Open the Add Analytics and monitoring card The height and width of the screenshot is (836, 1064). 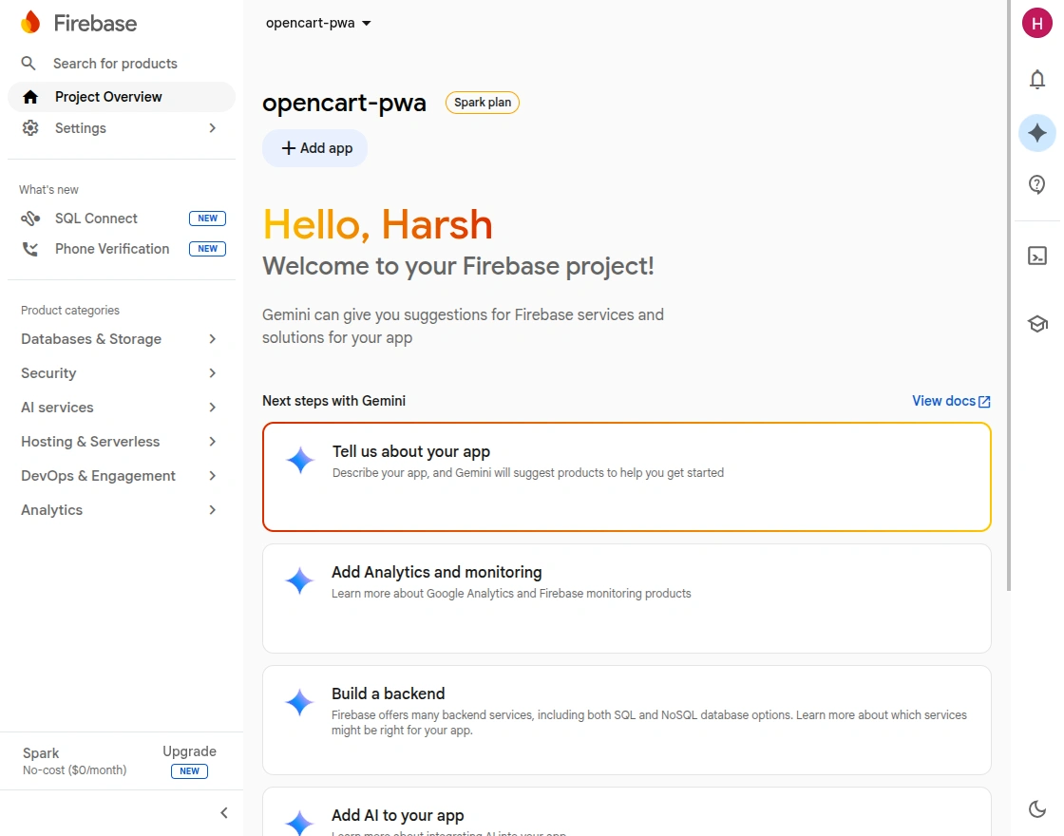point(626,598)
